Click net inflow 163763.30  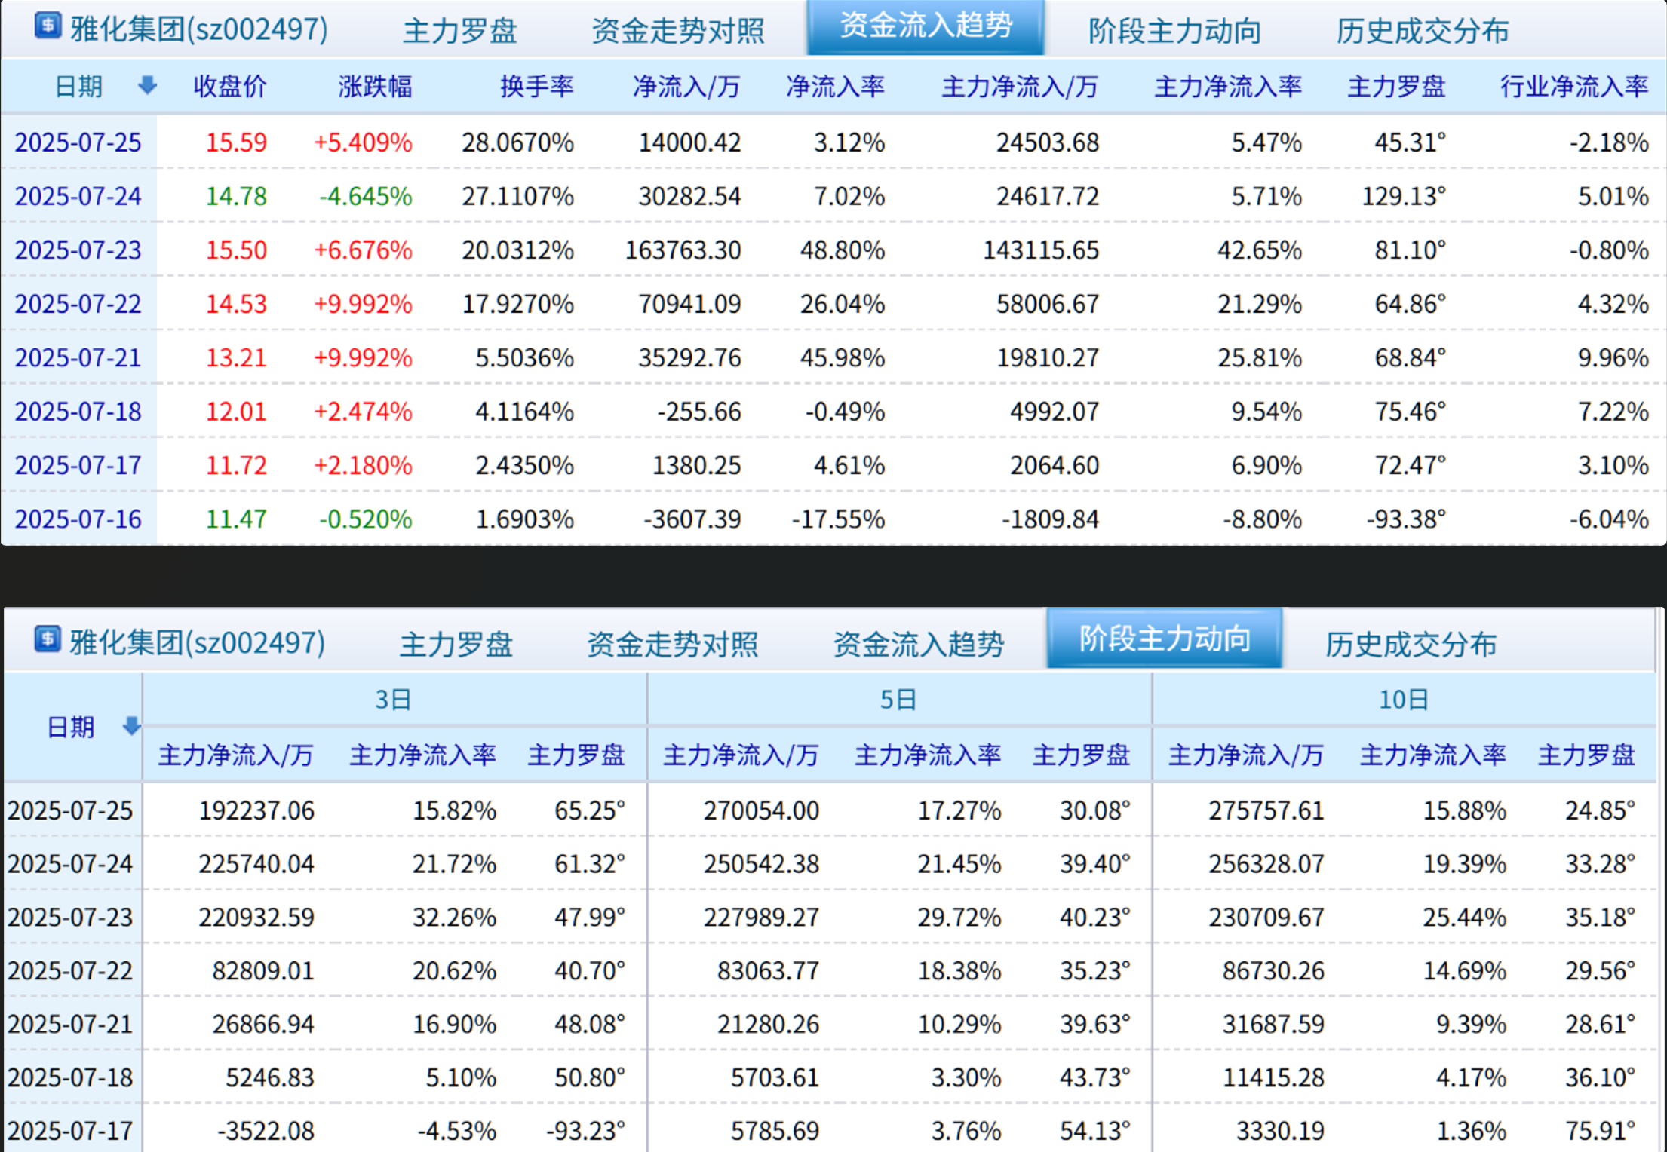tap(683, 250)
